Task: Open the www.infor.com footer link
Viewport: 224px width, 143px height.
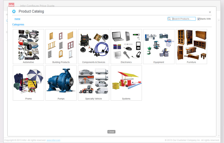Action: tap(53, 140)
